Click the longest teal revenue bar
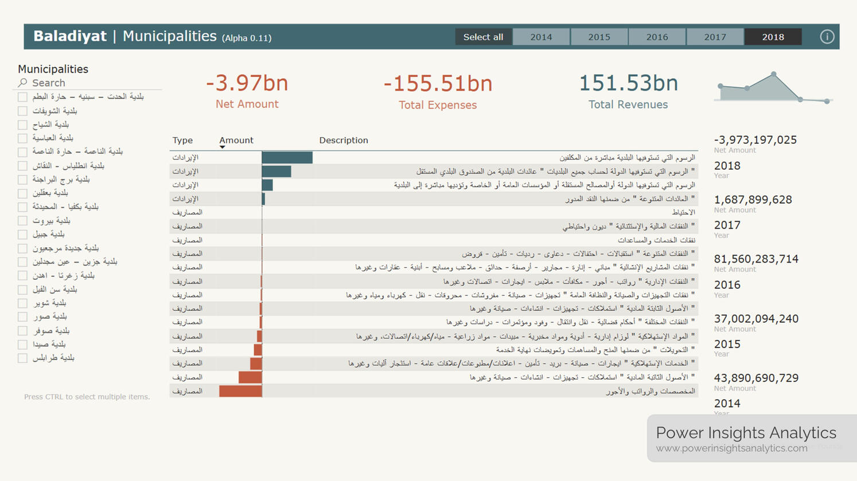857x481 pixels. tap(287, 158)
